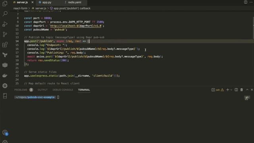Close the bottom panel

pos(252,90)
